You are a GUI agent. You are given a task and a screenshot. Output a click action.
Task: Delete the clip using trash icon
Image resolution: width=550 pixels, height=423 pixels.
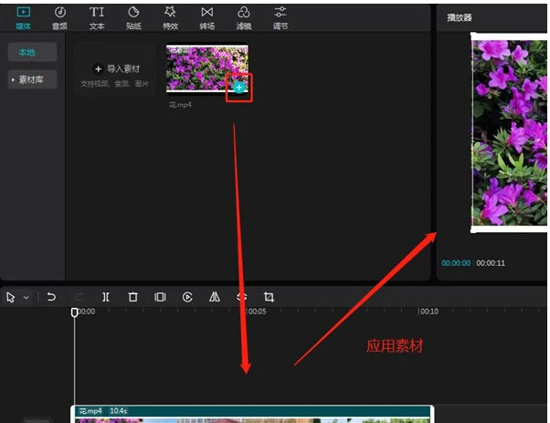pyautogui.click(x=133, y=298)
